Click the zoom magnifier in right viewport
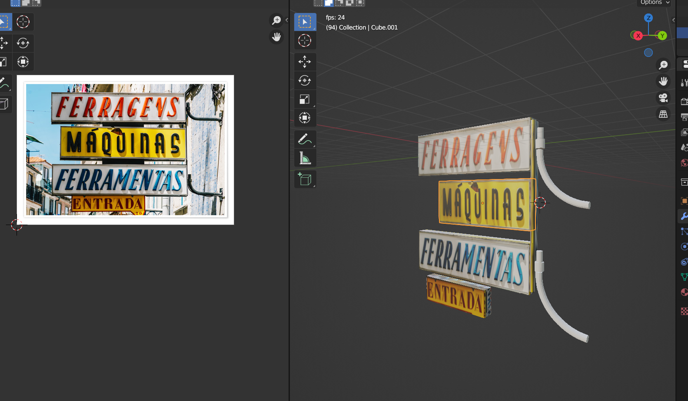 click(663, 65)
